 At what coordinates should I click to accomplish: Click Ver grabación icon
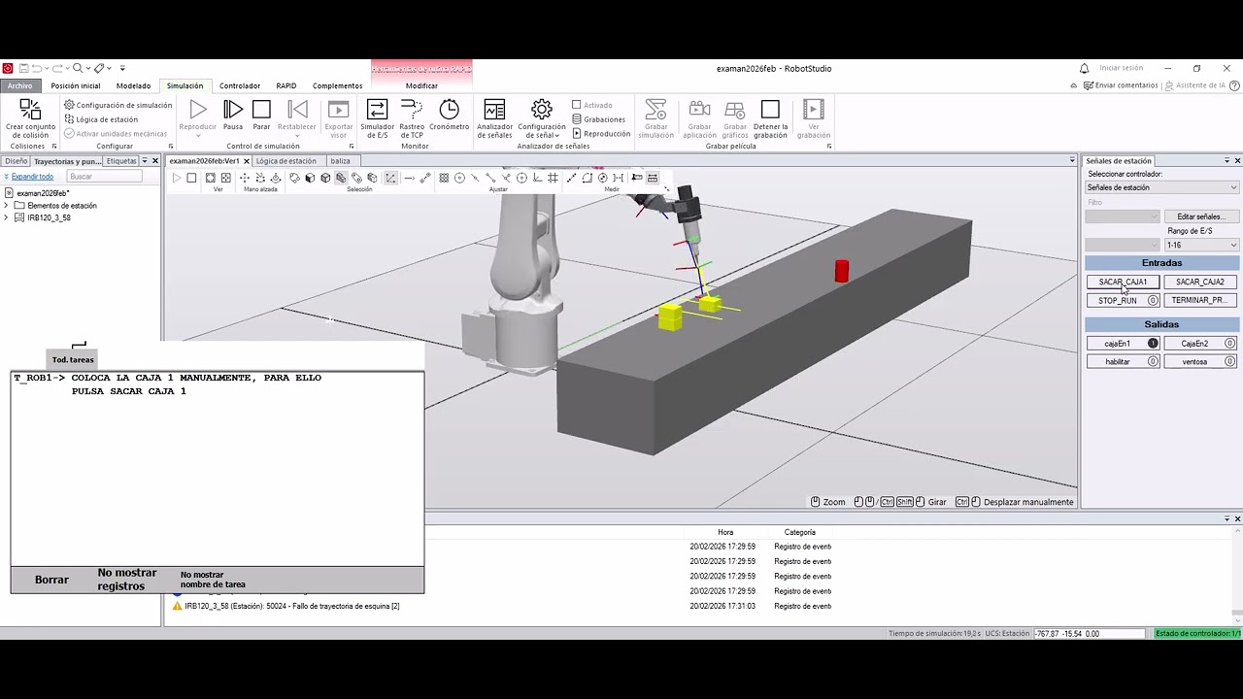click(814, 109)
